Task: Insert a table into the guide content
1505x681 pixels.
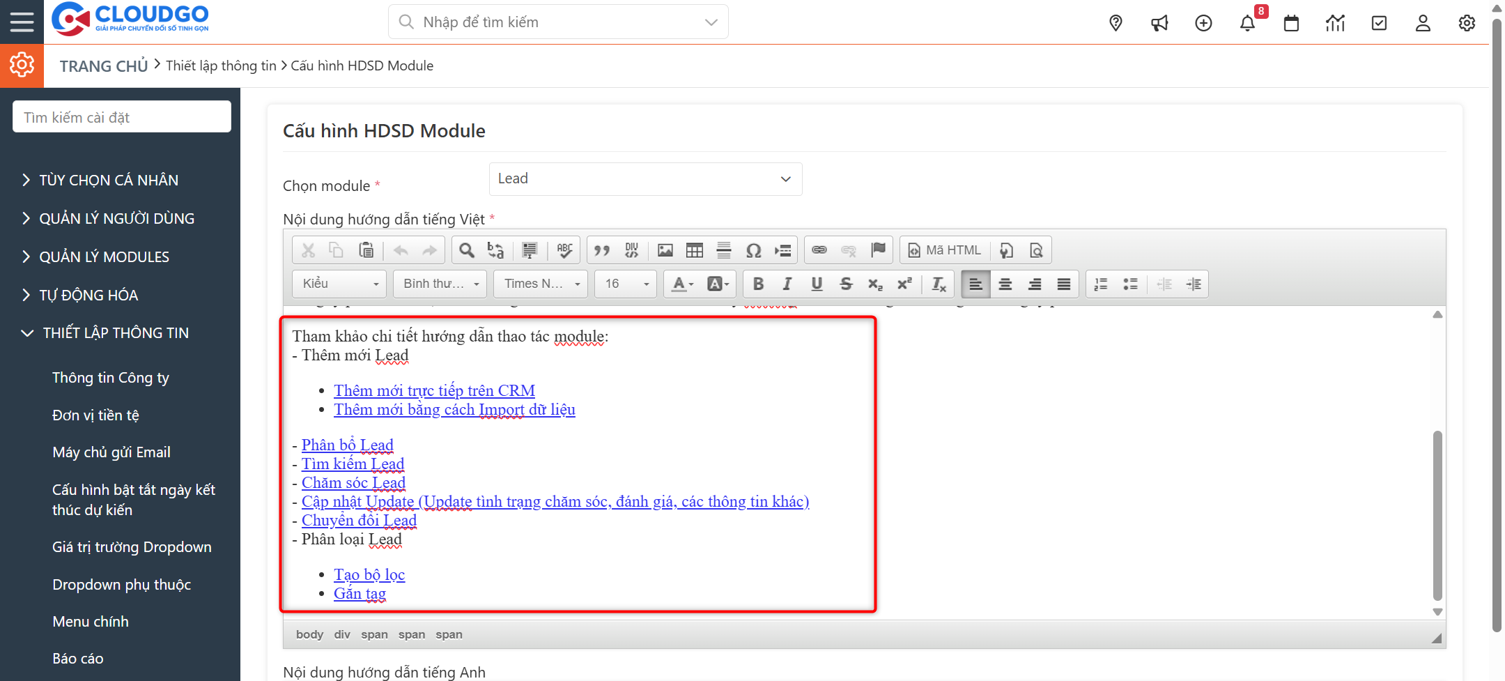Action: click(695, 250)
